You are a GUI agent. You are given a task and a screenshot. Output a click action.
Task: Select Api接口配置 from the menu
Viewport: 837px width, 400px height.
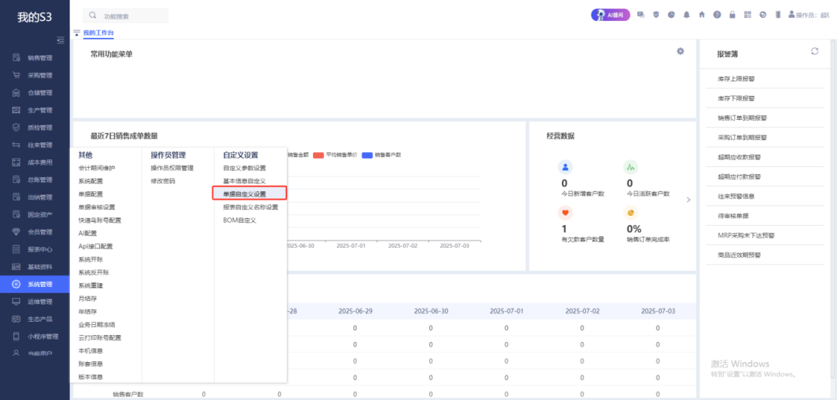95,246
